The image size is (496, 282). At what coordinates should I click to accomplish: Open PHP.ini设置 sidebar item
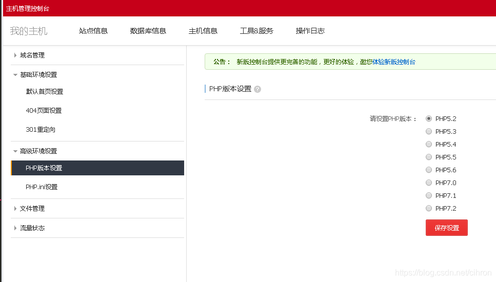[x=42, y=187]
